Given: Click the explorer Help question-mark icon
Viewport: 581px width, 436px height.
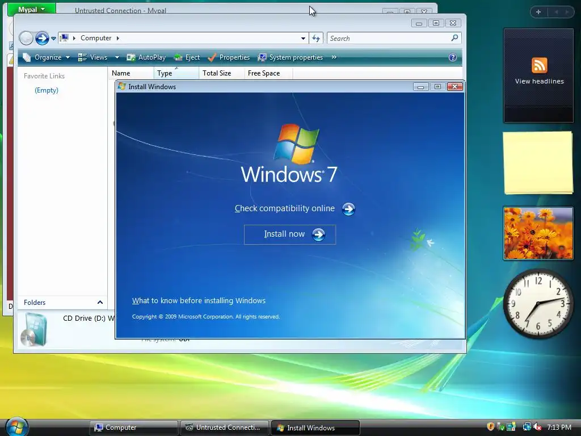Looking at the screenshot, I should [x=452, y=57].
